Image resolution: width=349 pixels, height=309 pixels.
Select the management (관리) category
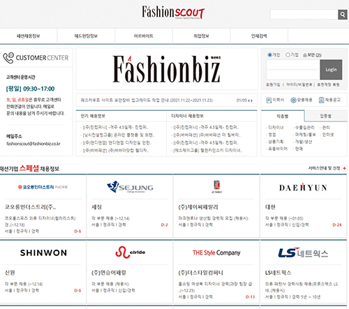[x=326, y=128]
